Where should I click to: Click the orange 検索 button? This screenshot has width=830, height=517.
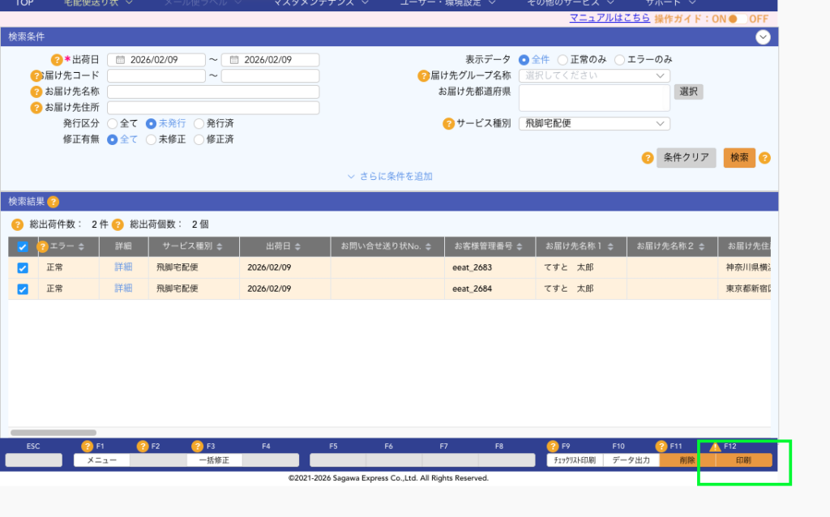pyautogui.click(x=739, y=158)
